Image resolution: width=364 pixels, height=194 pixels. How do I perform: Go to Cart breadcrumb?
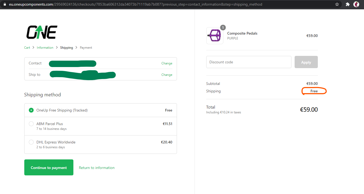coord(27,48)
